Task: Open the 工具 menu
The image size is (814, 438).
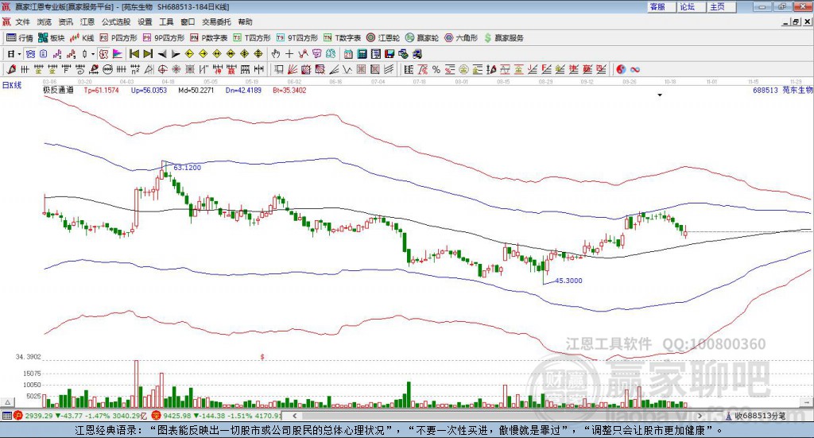Action: coord(166,21)
